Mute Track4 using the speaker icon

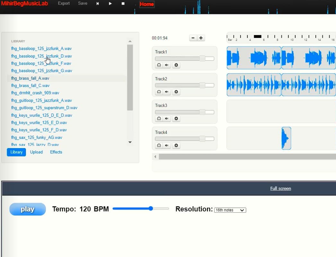[167, 146]
